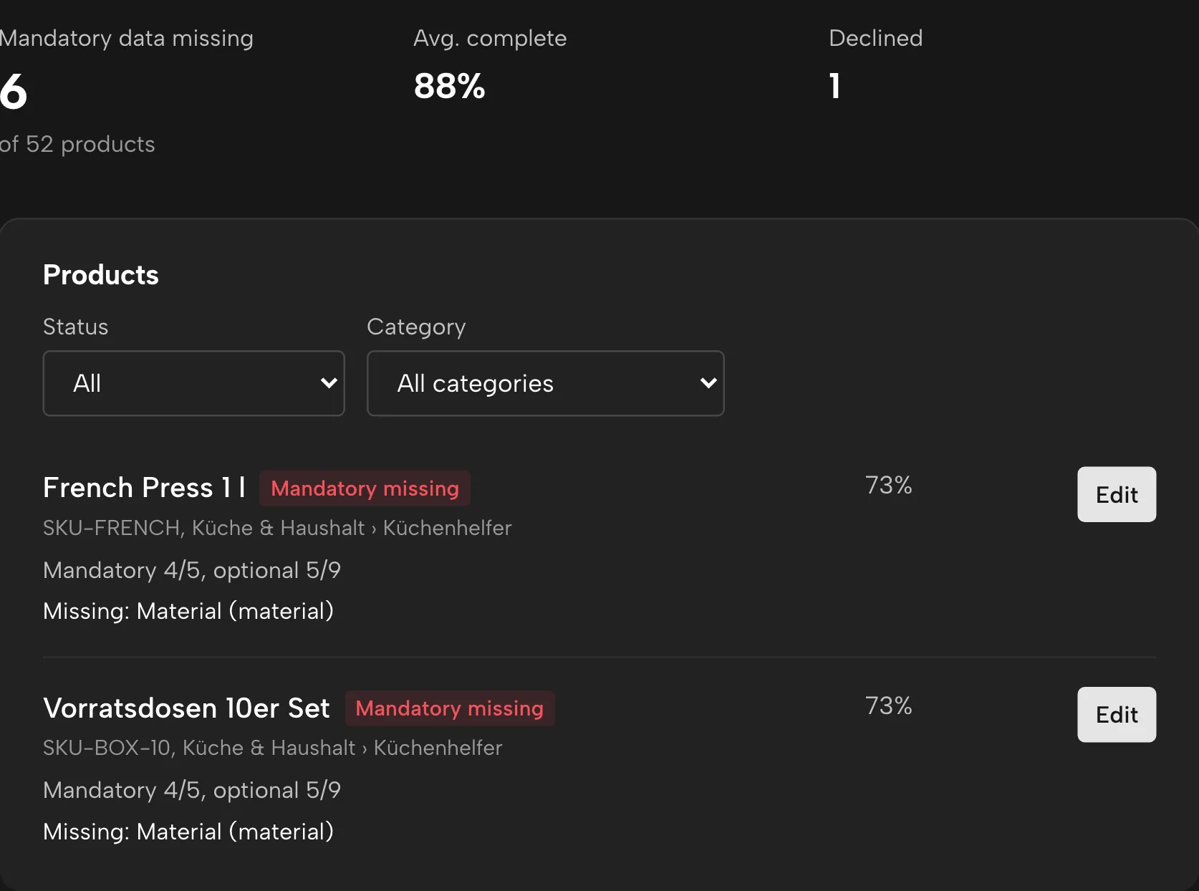This screenshot has width=1199, height=891.
Task: Select the SKU-FRENCH category line
Action: [277, 528]
